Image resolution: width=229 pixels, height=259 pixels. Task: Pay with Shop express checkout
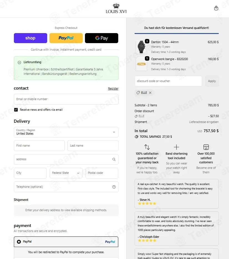31,38
